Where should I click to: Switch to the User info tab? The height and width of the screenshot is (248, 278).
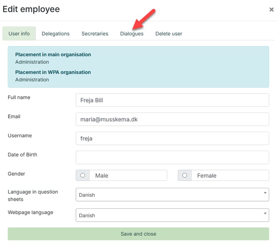19,34
